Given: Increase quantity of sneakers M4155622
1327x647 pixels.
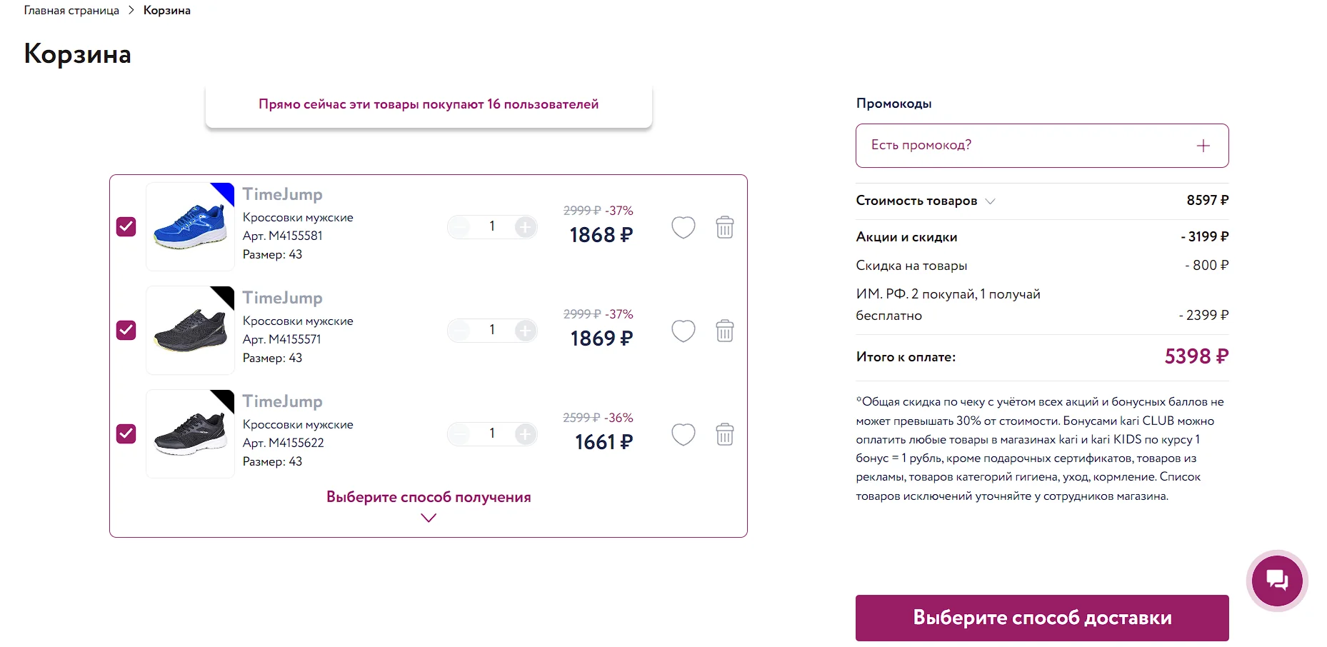Looking at the screenshot, I should (525, 434).
